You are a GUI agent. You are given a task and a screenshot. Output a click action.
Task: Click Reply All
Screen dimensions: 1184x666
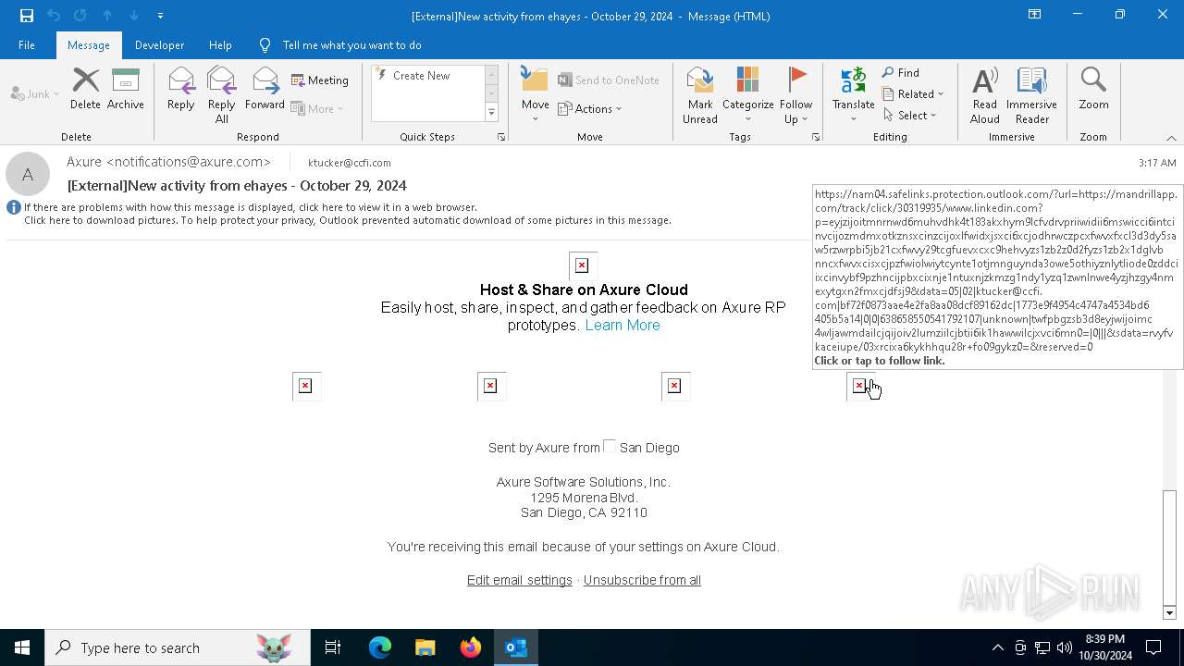click(x=222, y=94)
